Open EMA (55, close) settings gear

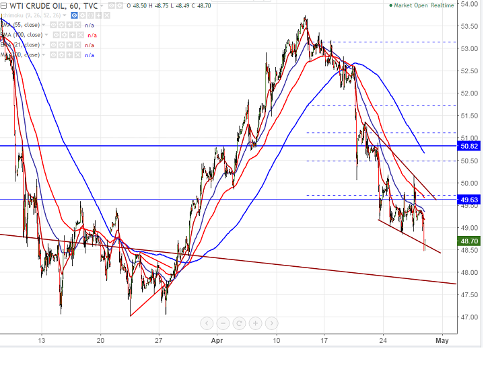pos(61,25)
